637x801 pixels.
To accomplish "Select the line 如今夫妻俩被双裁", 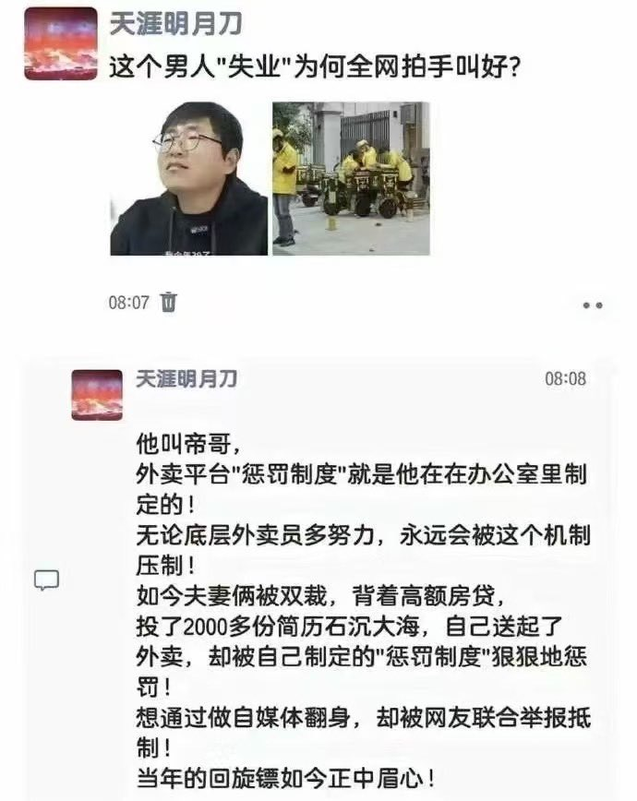I will point(321,595).
